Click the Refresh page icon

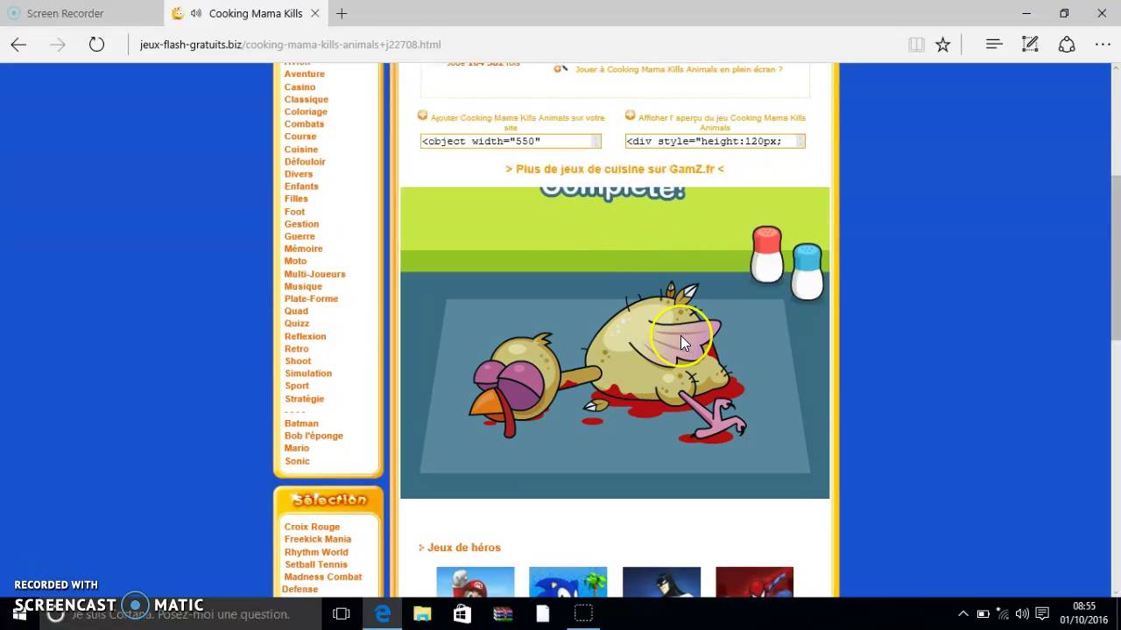point(96,45)
